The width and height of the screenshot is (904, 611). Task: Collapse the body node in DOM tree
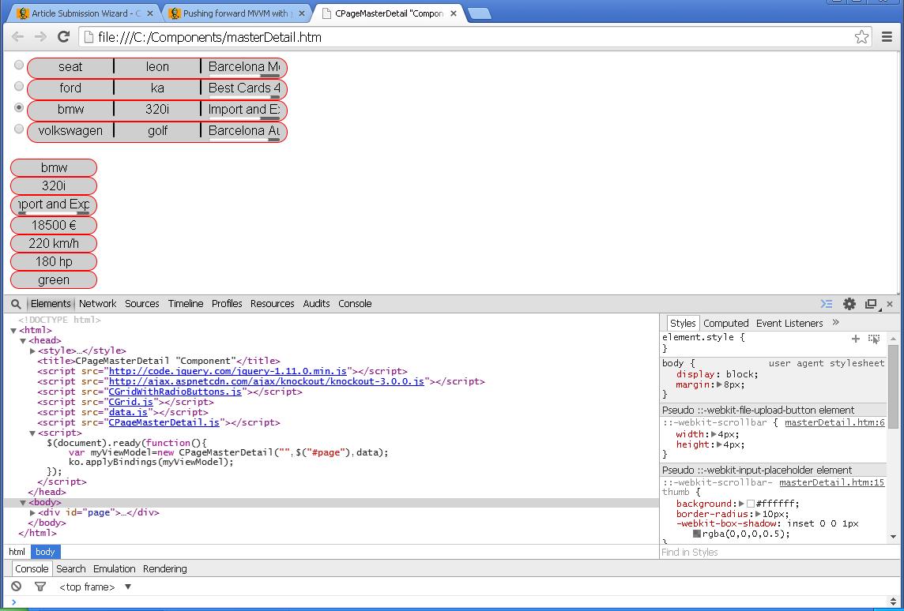click(x=23, y=503)
